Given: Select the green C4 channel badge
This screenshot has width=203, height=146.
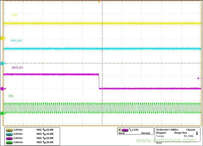Looking at the screenshot, I should click(9, 142).
